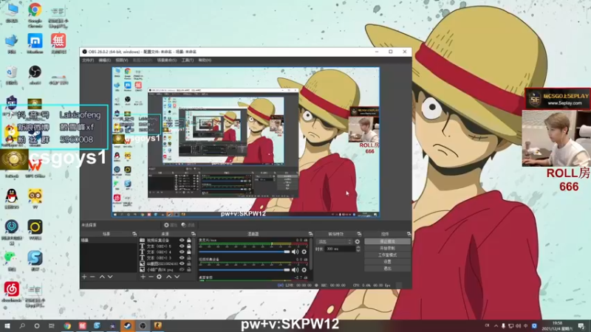Remove scene with minus icon in Scenes panel
Image resolution: width=591 pixels, height=332 pixels.
click(x=92, y=277)
